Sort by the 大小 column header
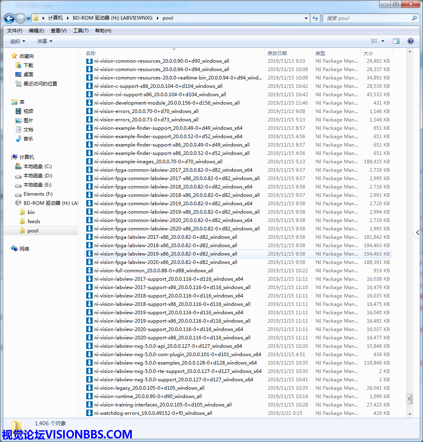 [368, 53]
